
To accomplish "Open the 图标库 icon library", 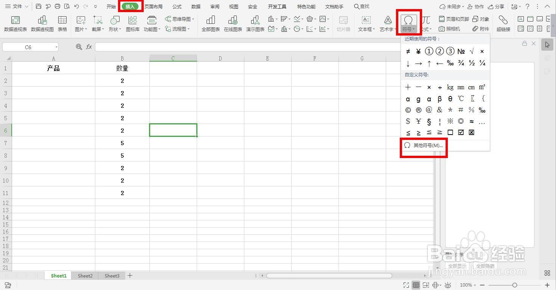I will pyautogui.click(x=133, y=24).
